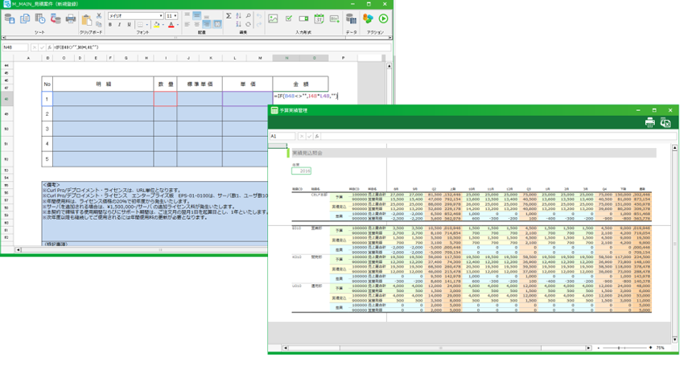
Task: Click zoom in plus in budget window
Action: (651, 348)
